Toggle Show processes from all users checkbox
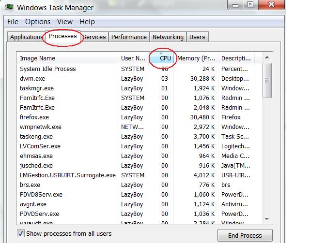This screenshot has height=243, width=310. (21, 233)
